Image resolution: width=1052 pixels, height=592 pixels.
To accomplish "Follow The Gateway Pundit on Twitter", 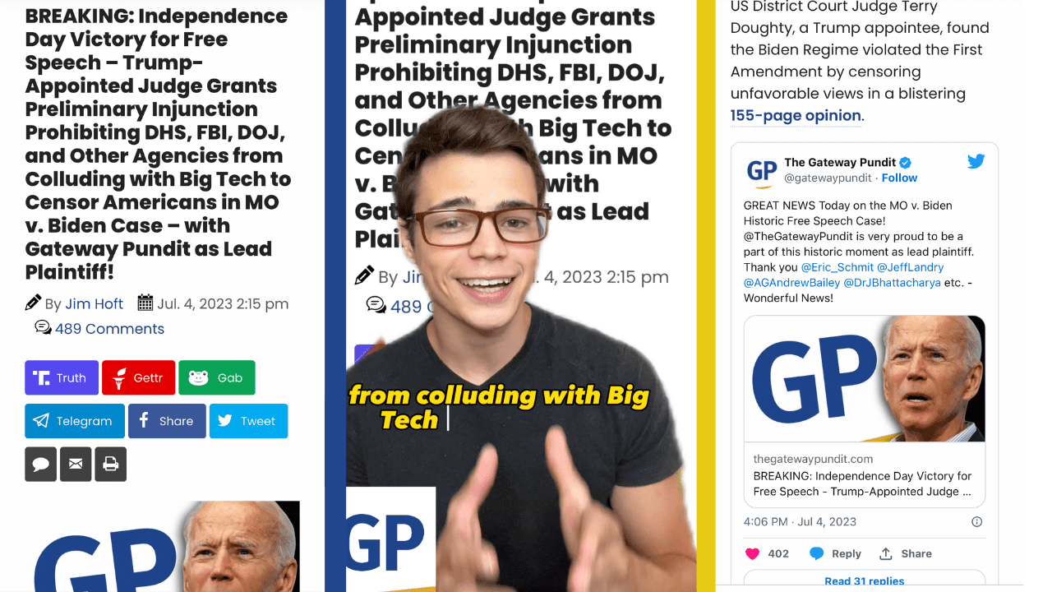I will pos(900,178).
